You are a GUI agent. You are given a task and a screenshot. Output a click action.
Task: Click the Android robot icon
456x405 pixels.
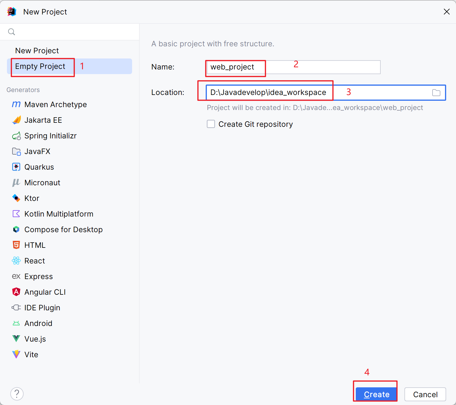(16, 323)
